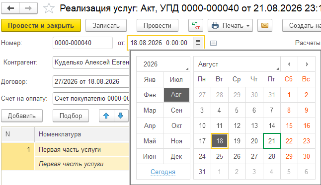The width and height of the screenshot is (321, 185).
Task: Select grayed day 30 of July
Action: tap(254, 95)
